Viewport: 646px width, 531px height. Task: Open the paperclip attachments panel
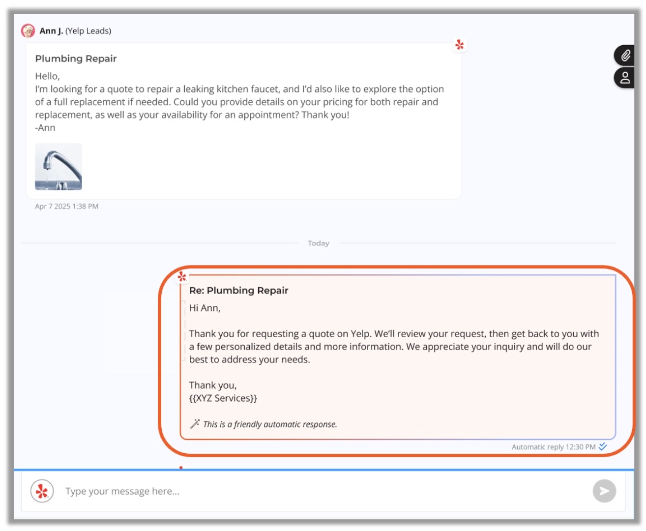625,56
